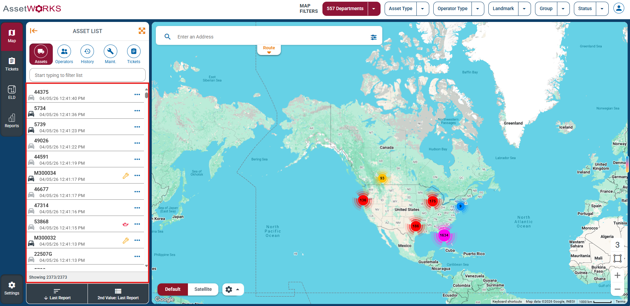The height and width of the screenshot is (306, 630).
Task: Click the user profile icon
Action: pyautogui.click(x=619, y=8)
